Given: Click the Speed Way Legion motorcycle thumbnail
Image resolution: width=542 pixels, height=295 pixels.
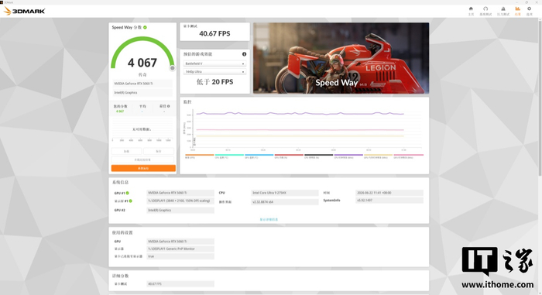Looking at the screenshot, I should [341, 58].
